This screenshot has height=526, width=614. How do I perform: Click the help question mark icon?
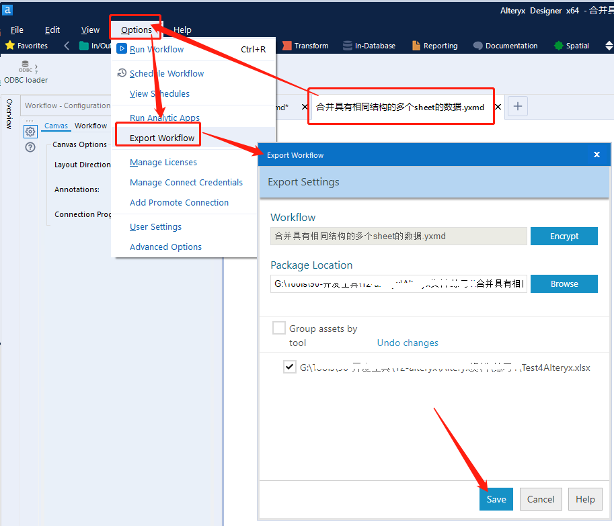(x=30, y=147)
